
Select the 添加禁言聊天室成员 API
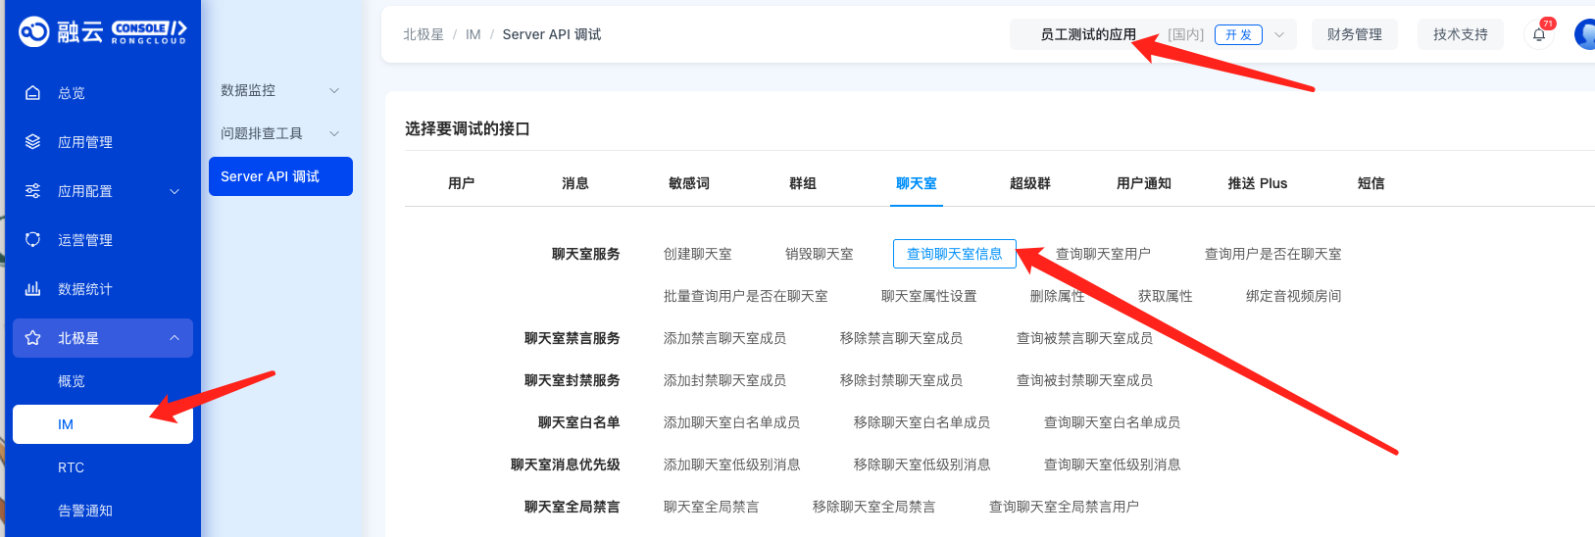coord(725,338)
